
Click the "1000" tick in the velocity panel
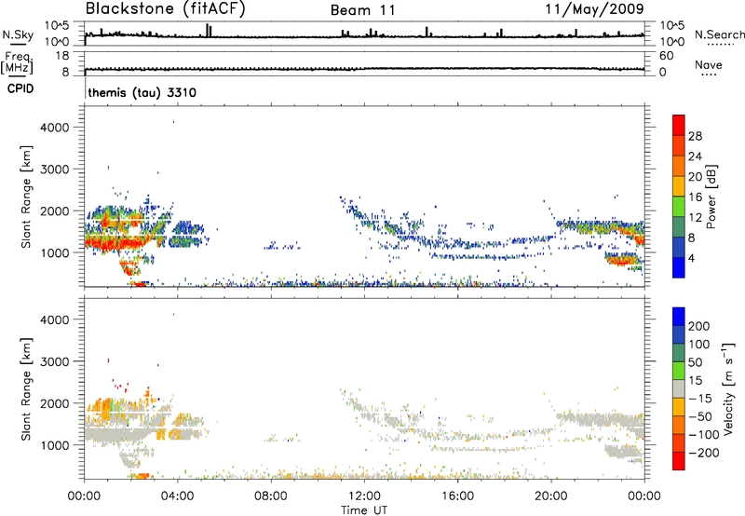(x=55, y=445)
